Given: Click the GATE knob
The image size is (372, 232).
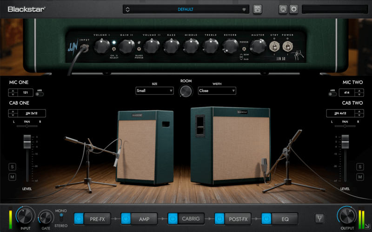Looking at the screenshot, I should (x=46, y=218).
